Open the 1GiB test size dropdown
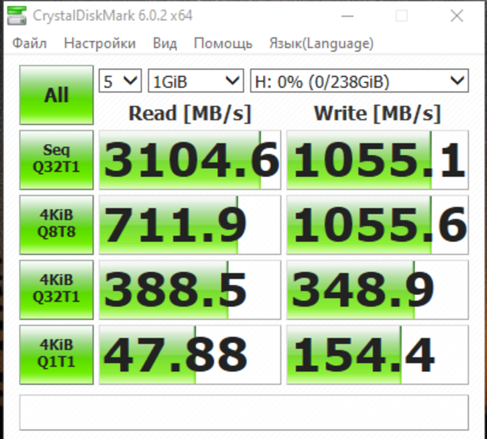The width and height of the screenshot is (487, 439). click(196, 81)
